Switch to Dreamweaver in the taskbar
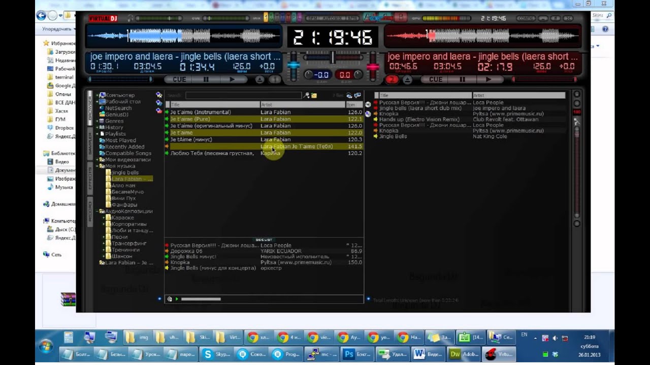 tap(464, 354)
